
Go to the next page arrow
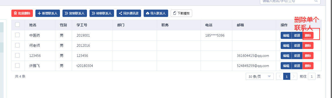point(294,76)
